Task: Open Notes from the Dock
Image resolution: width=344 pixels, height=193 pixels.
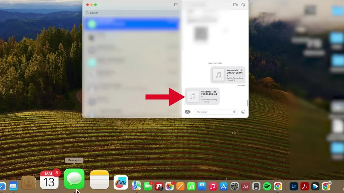Action: click(99, 180)
